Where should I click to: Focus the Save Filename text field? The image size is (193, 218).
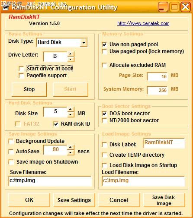coord(50,181)
